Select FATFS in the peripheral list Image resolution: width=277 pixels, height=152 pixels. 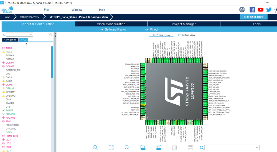pyautogui.click(x=9, y=110)
